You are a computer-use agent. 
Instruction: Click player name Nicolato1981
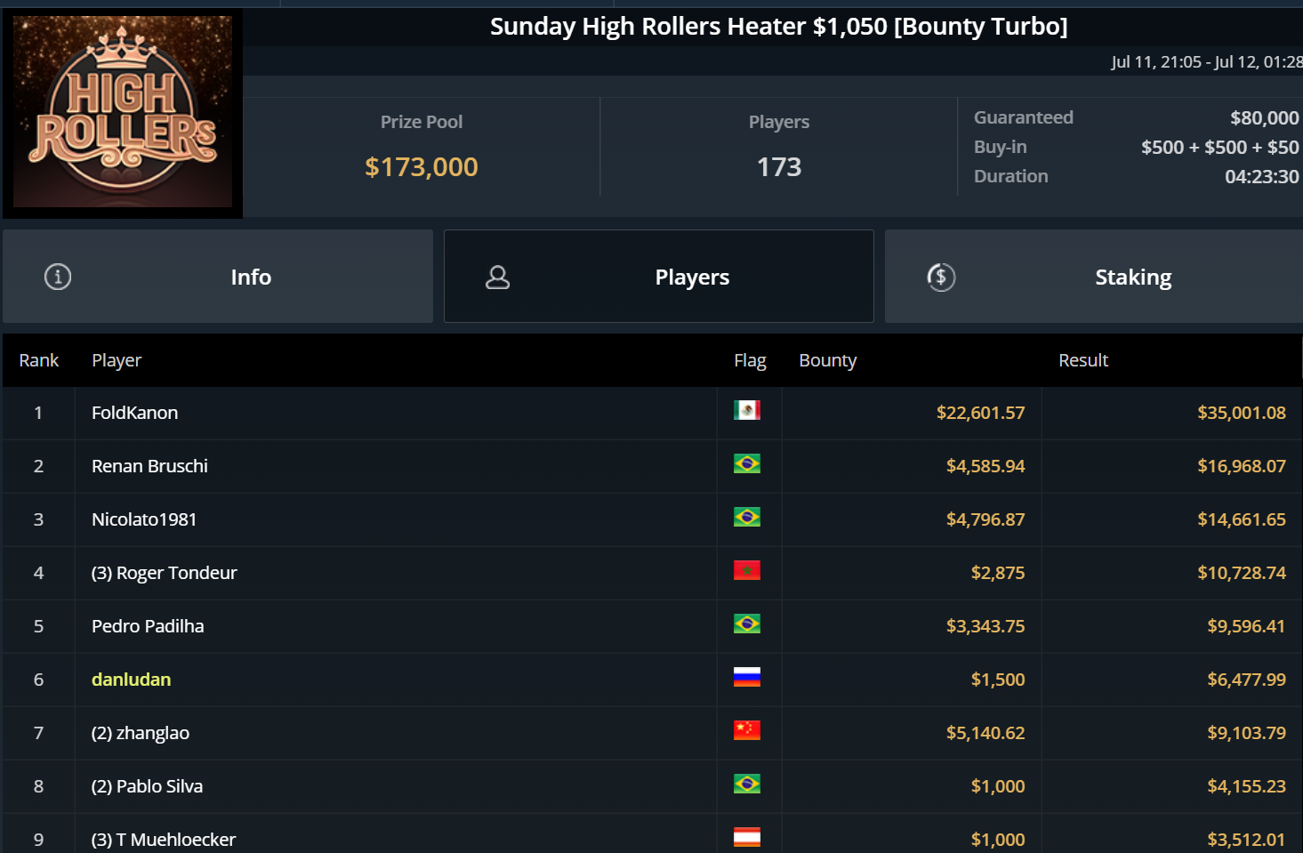coord(144,519)
